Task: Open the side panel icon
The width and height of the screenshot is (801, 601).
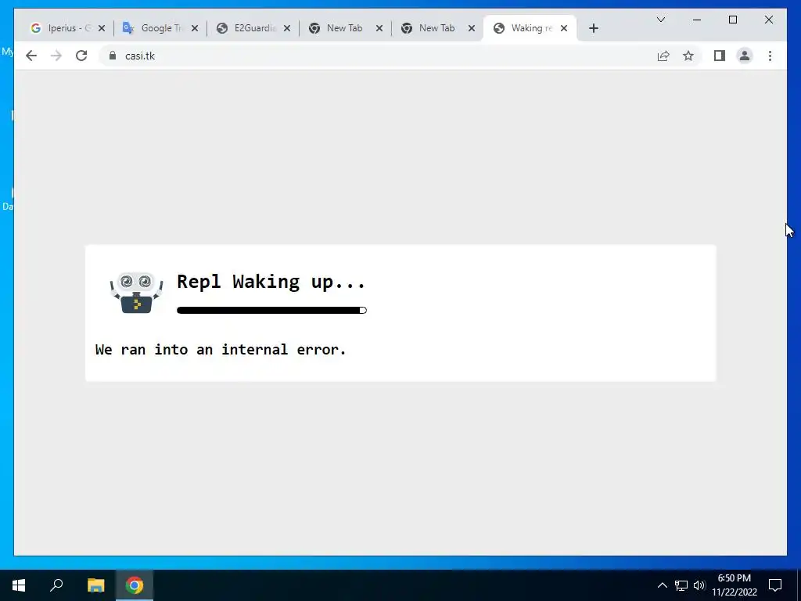Action: 720,56
